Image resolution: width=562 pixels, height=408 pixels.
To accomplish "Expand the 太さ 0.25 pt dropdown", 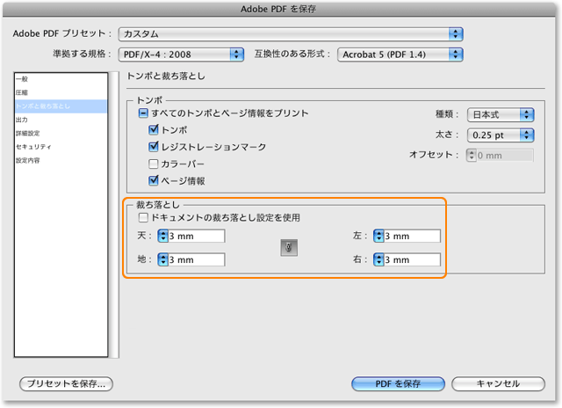I will tap(501, 135).
